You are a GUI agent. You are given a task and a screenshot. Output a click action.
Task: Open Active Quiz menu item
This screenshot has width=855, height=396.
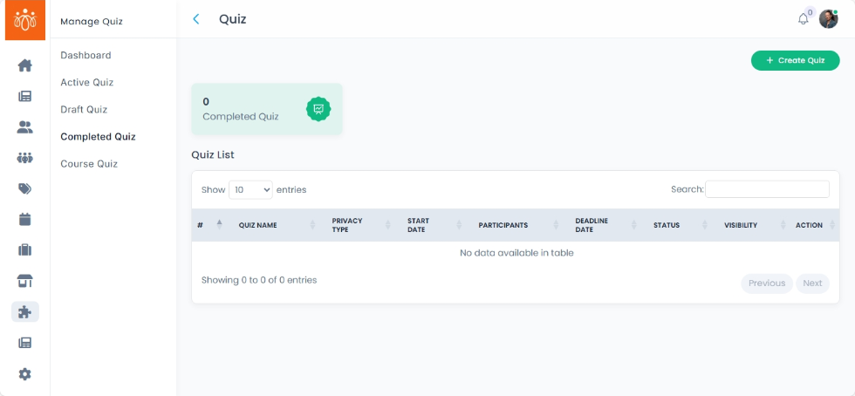click(86, 82)
